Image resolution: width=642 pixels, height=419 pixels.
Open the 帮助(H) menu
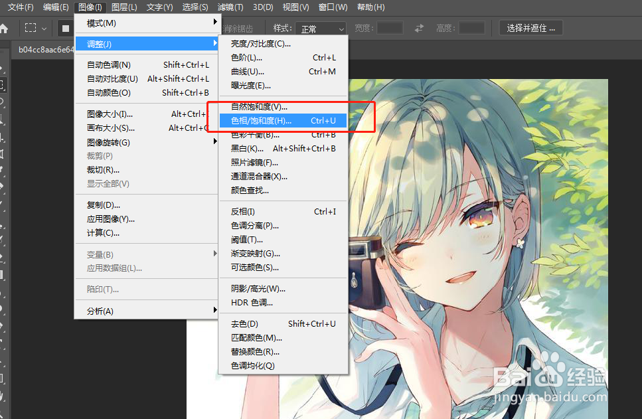[370, 7]
